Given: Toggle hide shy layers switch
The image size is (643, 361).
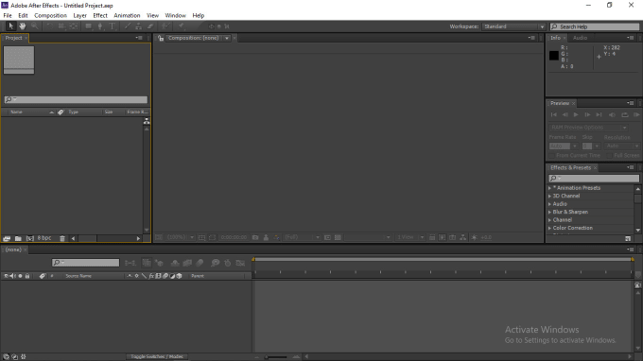Looking at the screenshot, I should pyautogui.click(x=175, y=263).
